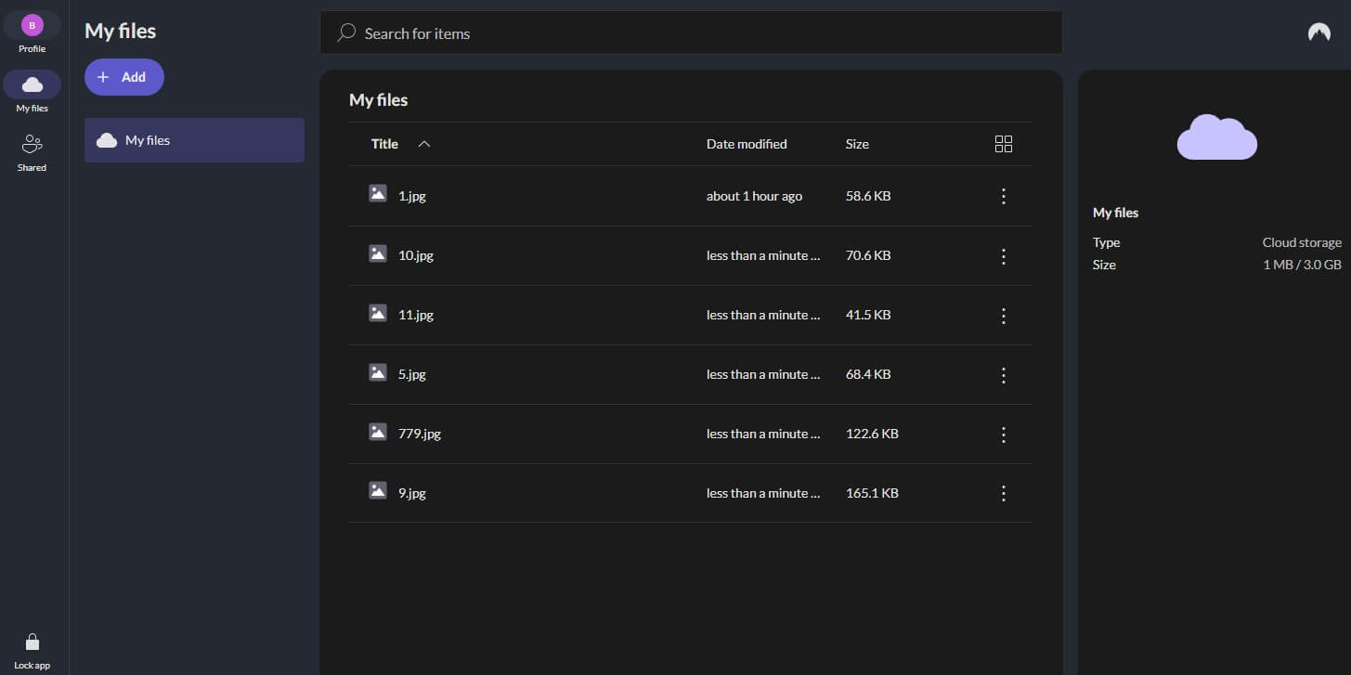Select the file name 11.jpg
The height and width of the screenshot is (675, 1351).
coord(416,315)
